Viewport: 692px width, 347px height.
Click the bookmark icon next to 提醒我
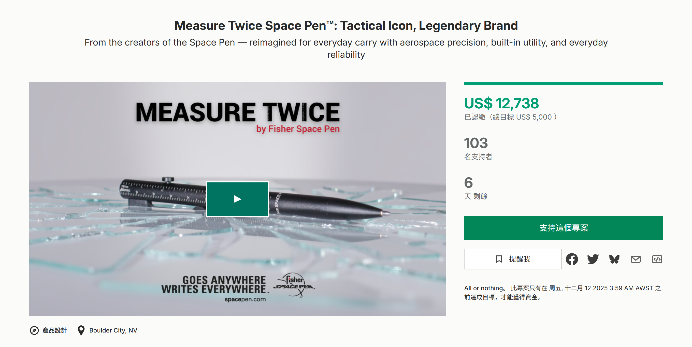pos(499,259)
